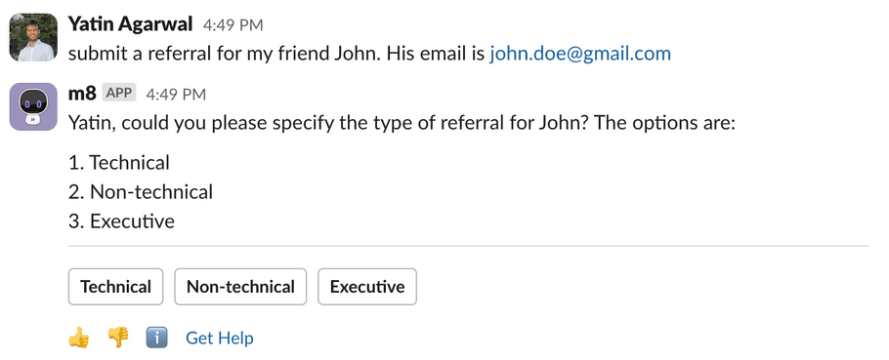Choose the Non-technical referral button
The width and height of the screenshot is (889, 360).
240,287
